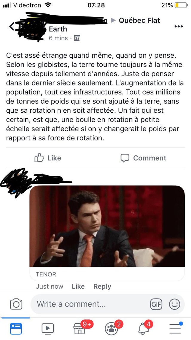Viewport: 191px width, 340px height.
Task: Tap the back arrow chevron
Action: [x=12, y=27]
